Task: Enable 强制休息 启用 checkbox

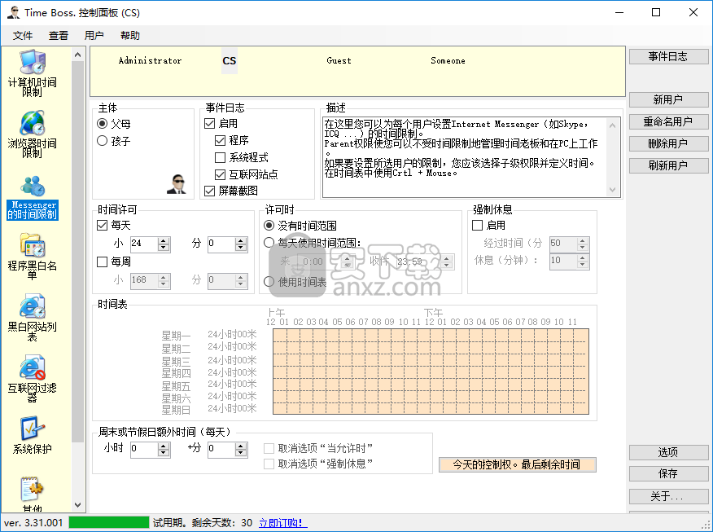Action: click(478, 226)
